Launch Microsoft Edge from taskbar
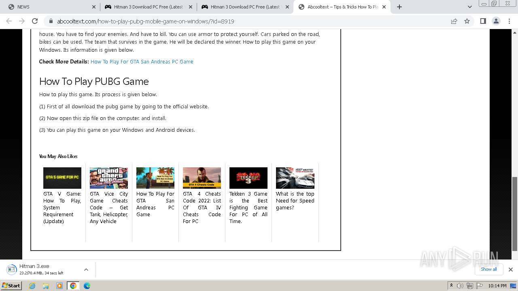The height and width of the screenshot is (291, 518). tap(87, 286)
